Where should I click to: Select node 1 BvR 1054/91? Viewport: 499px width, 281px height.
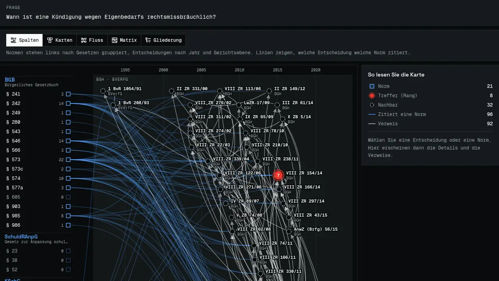[103, 91]
